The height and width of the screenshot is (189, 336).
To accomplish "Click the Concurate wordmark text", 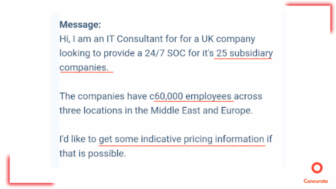I will pyautogui.click(x=316, y=181).
